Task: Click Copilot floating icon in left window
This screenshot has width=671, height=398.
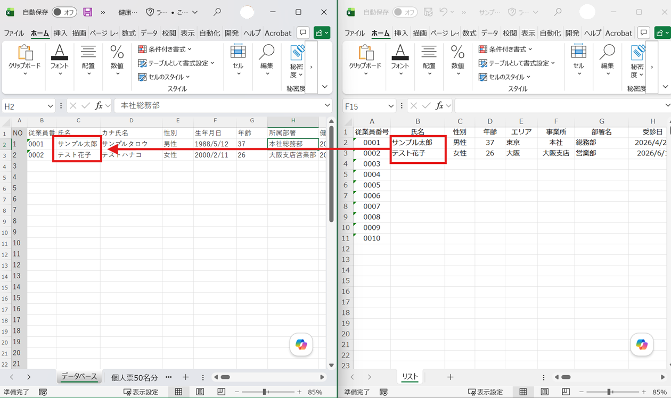Action: [x=301, y=345]
